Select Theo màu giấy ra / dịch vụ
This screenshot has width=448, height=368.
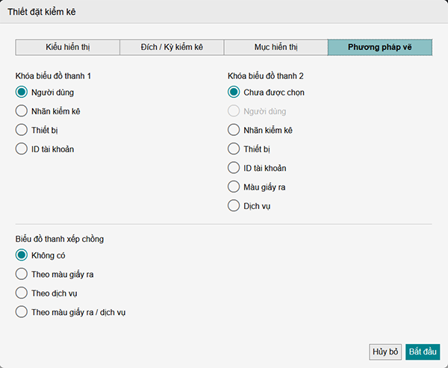tap(22, 312)
